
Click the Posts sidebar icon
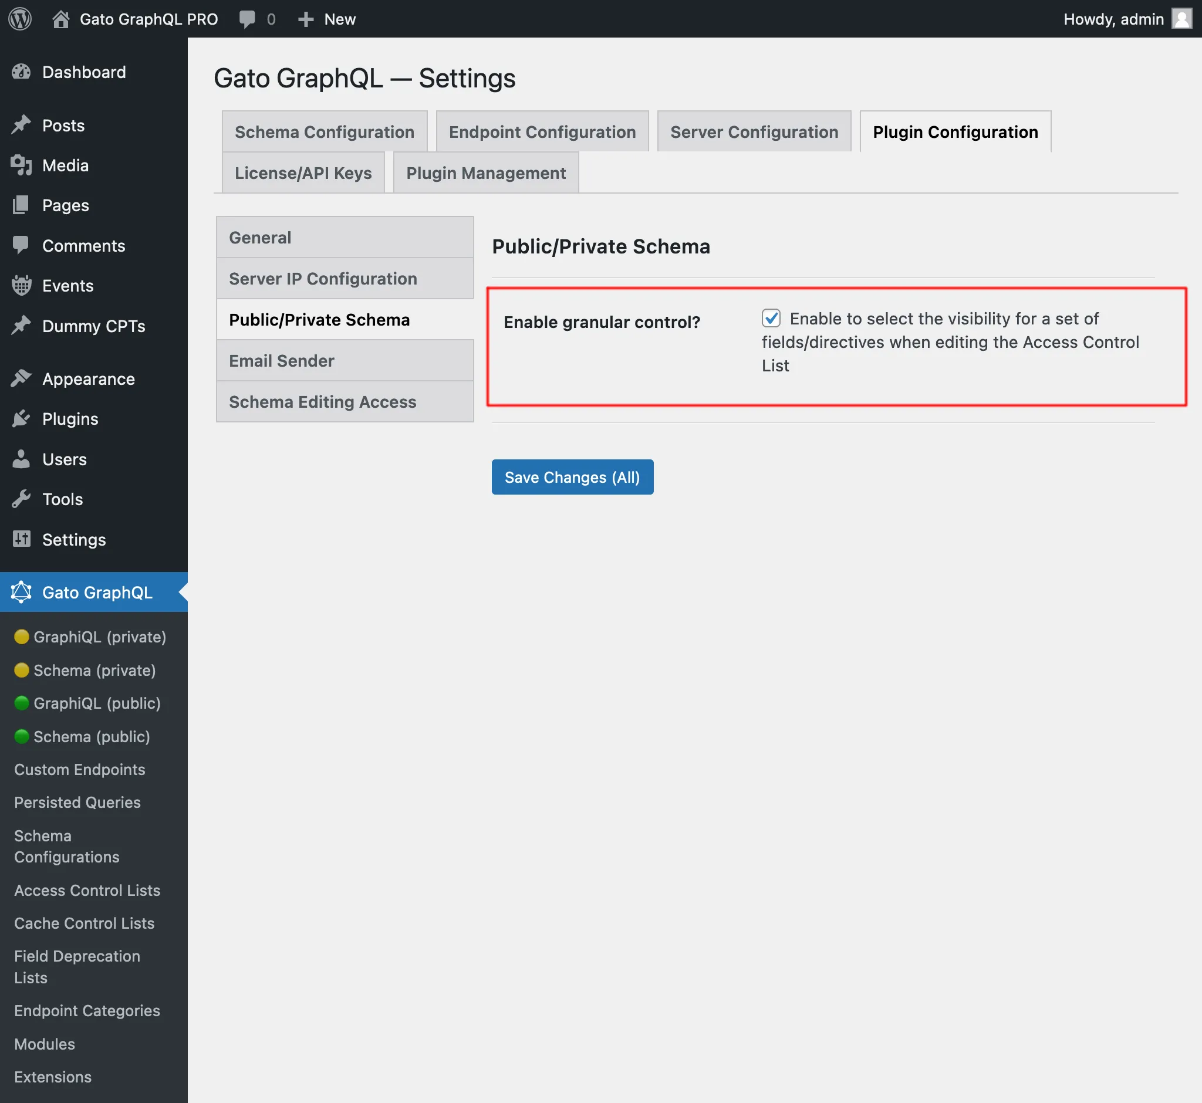21,124
